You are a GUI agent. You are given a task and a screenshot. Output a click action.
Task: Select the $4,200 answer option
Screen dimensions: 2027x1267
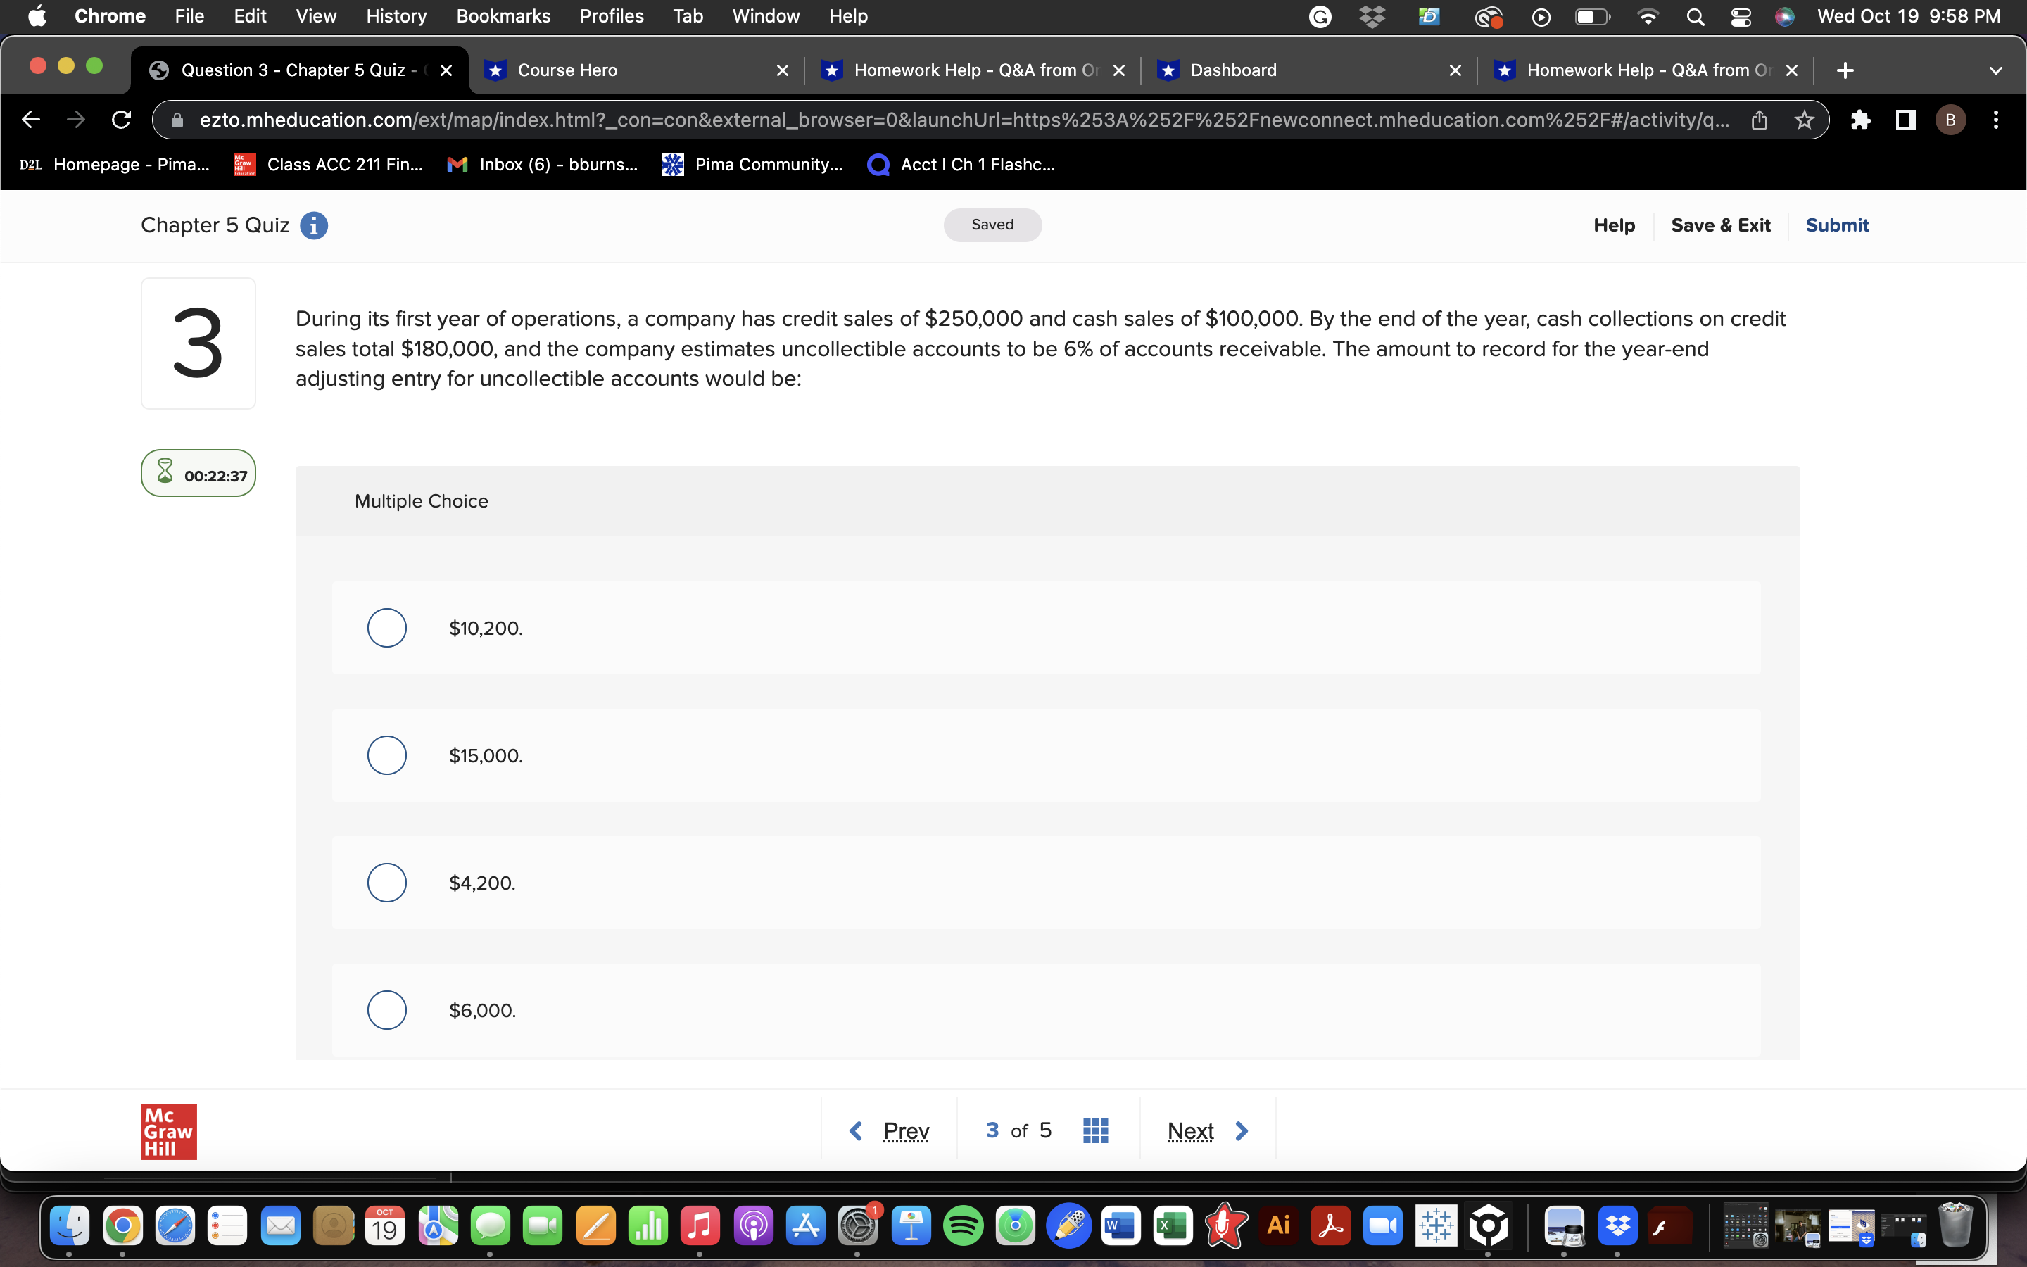click(386, 881)
